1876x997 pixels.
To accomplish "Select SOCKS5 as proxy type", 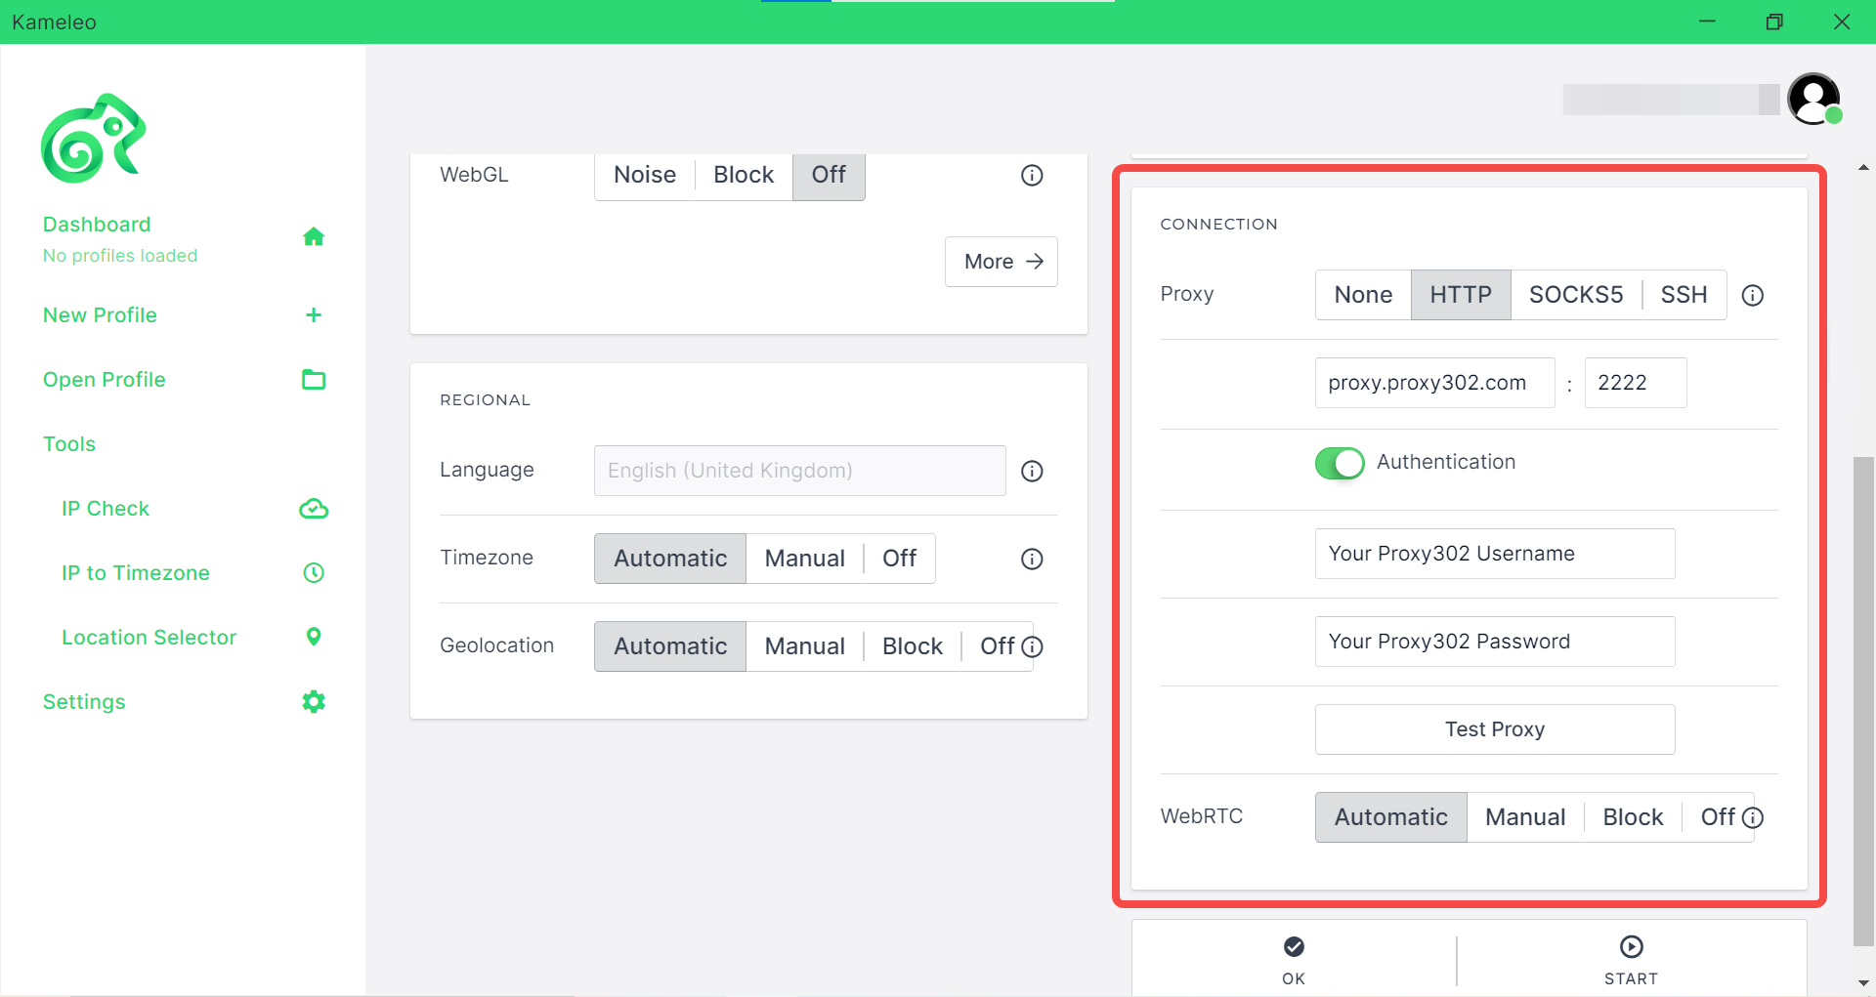I will click(1576, 295).
